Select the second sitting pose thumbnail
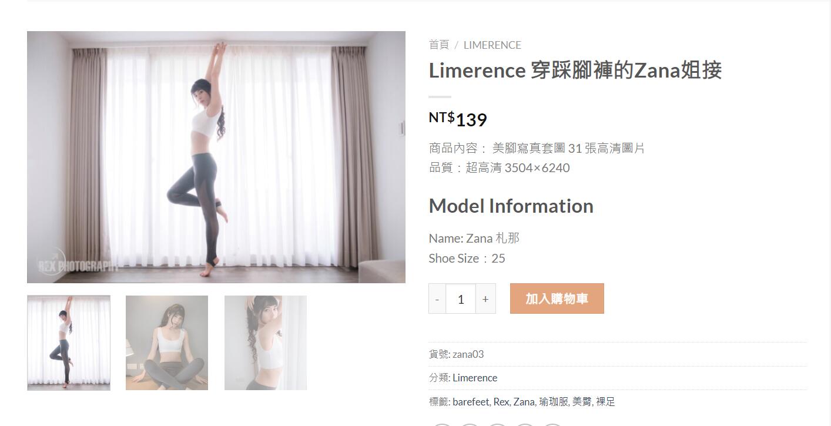Viewport: 831px width, 426px height. point(167,343)
